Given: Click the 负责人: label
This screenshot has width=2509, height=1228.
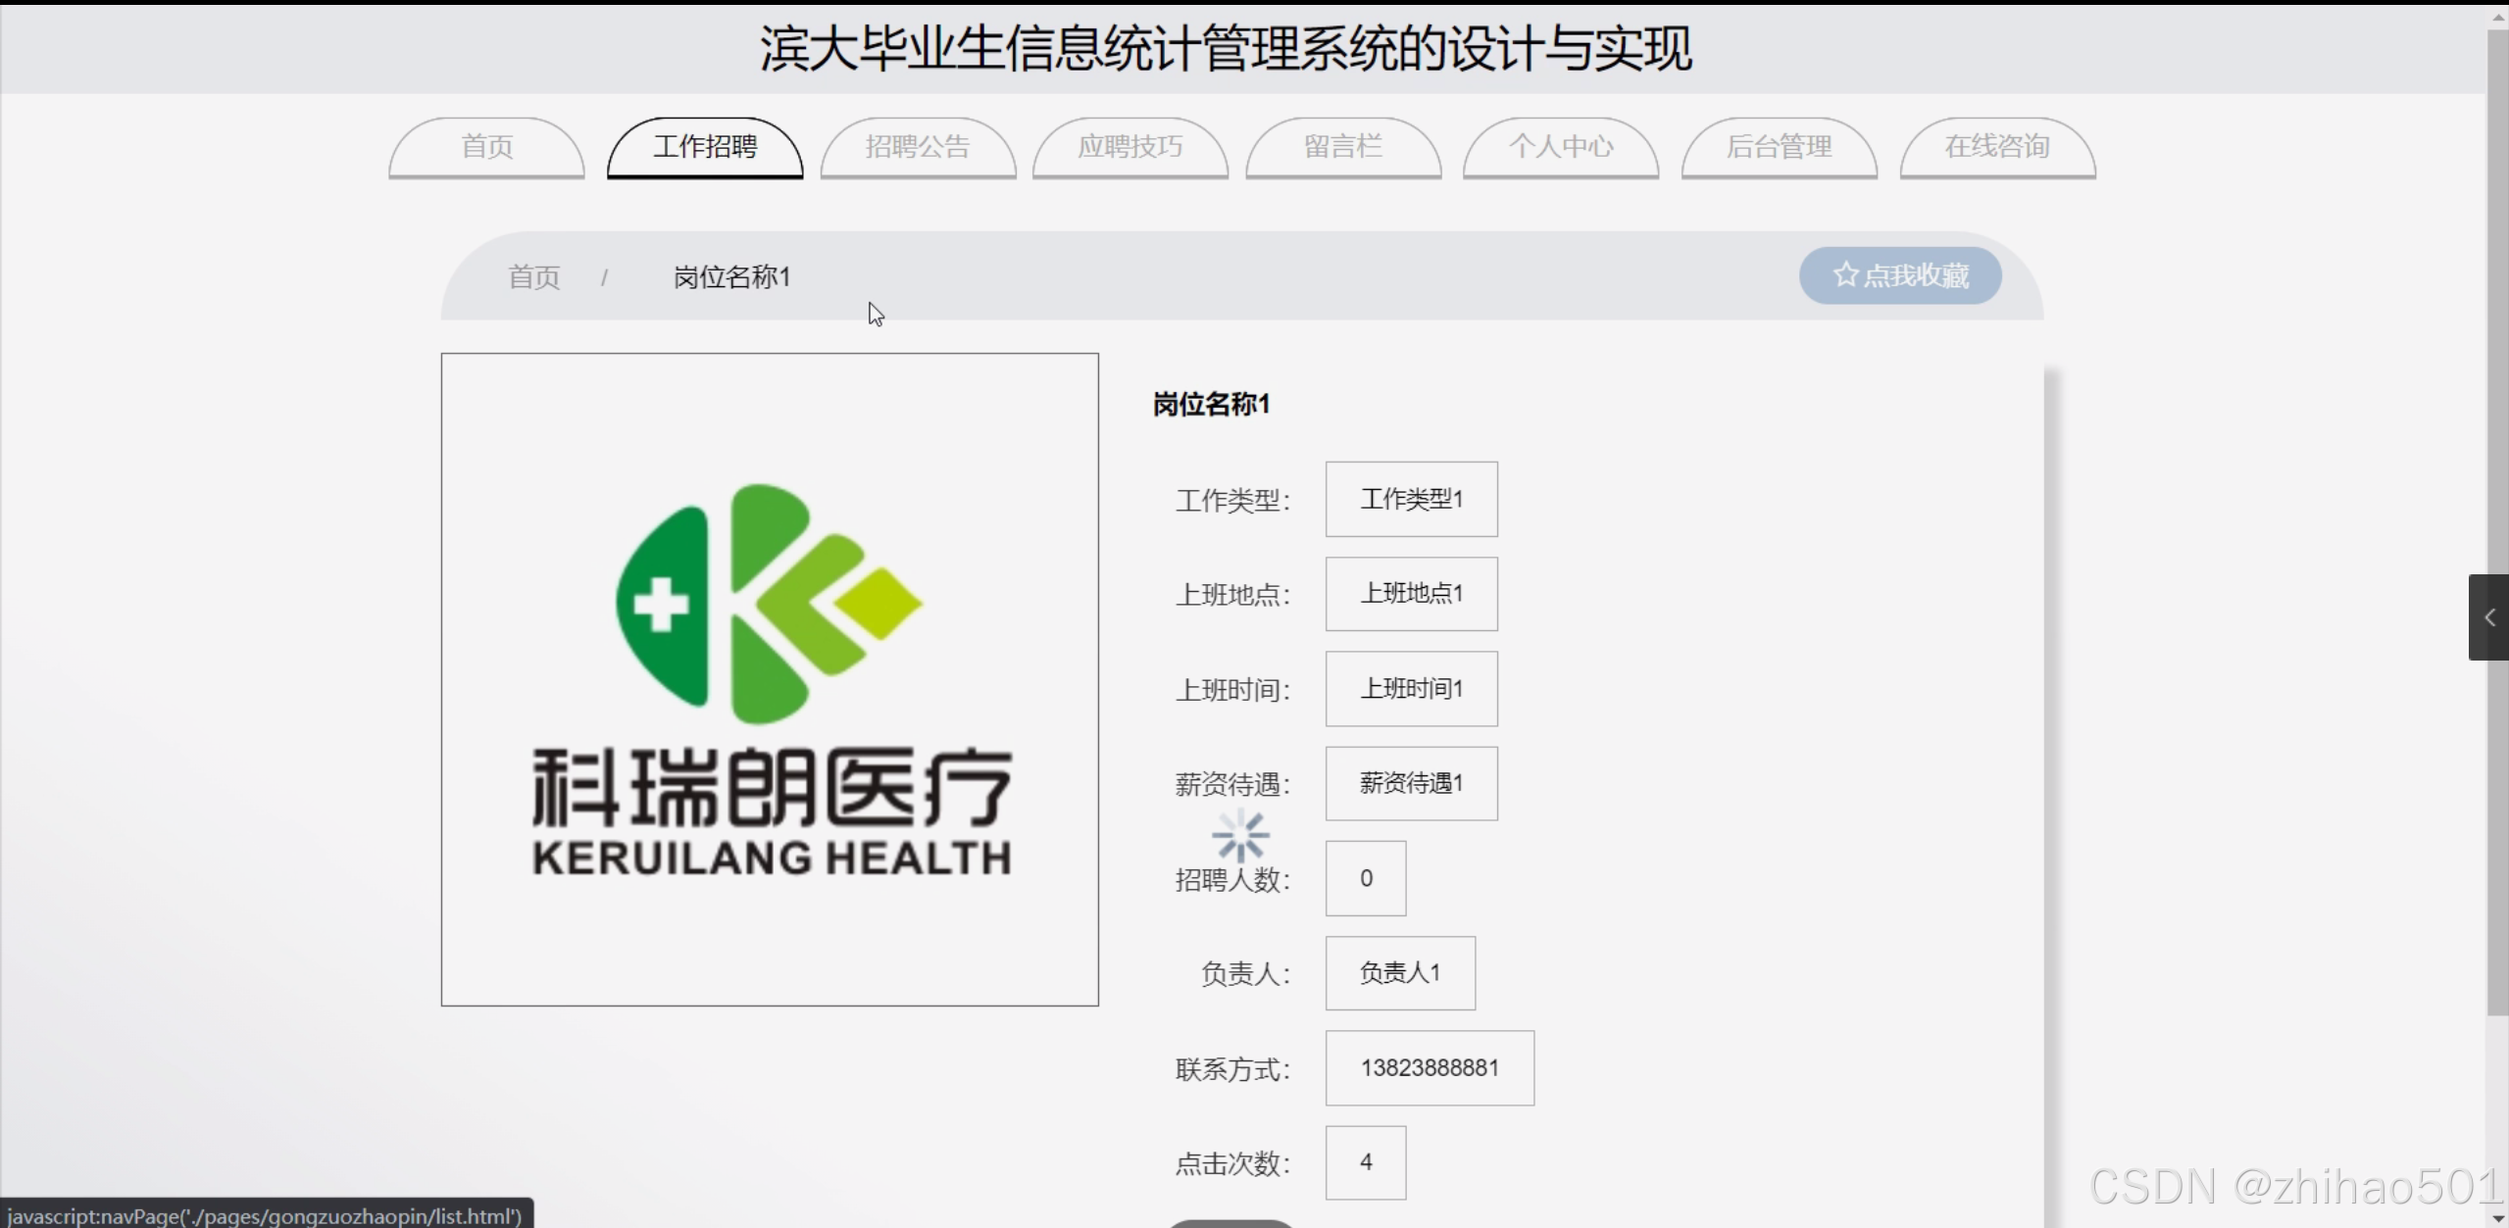Looking at the screenshot, I should click(x=1245, y=974).
